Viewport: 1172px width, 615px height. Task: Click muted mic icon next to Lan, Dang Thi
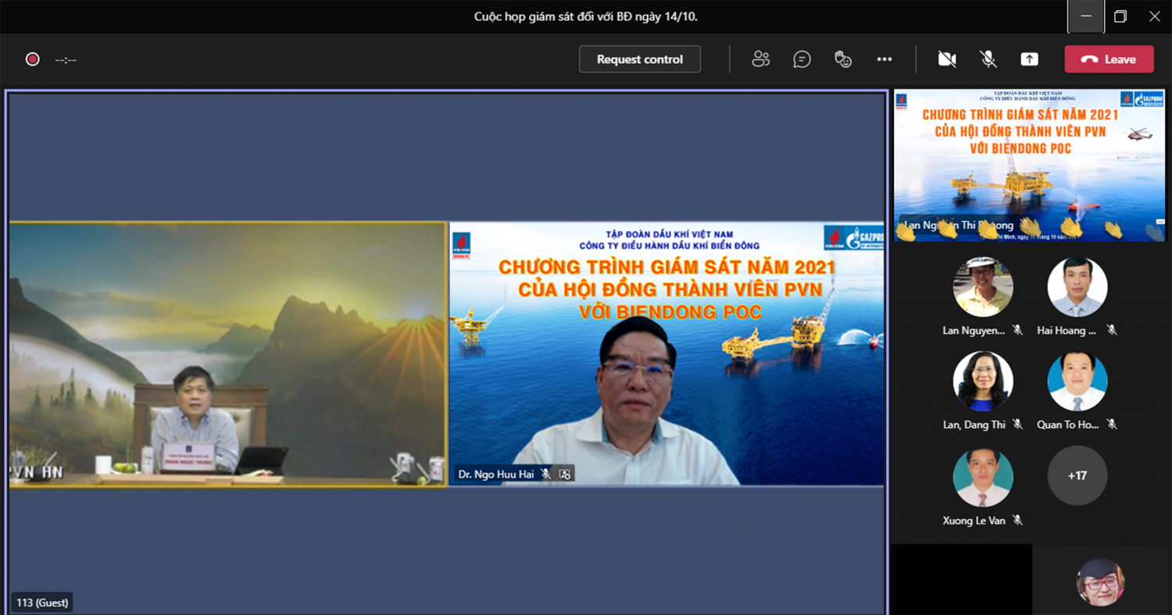point(1017,425)
